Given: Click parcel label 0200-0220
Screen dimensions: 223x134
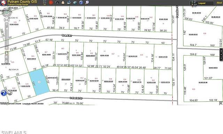Looking at the screenshot, I should 66,79.
